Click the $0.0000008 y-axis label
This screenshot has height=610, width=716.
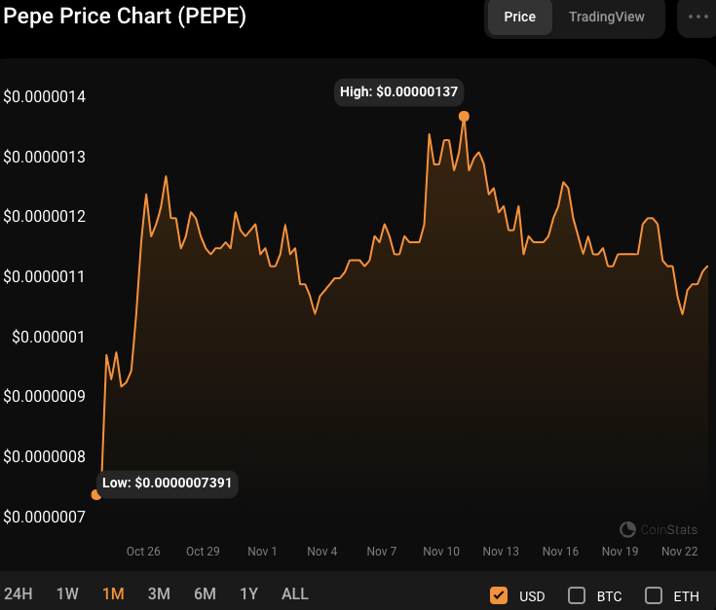click(44, 457)
